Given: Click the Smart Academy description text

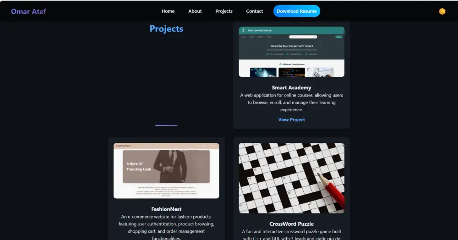Looking at the screenshot, I should point(291,103).
